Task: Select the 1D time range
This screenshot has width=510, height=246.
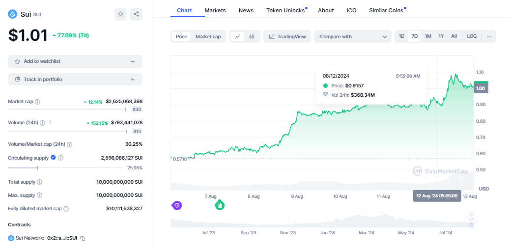Action: click(402, 36)
